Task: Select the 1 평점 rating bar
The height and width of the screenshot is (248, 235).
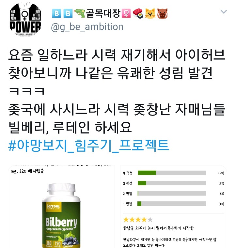Action: (172, 204)
